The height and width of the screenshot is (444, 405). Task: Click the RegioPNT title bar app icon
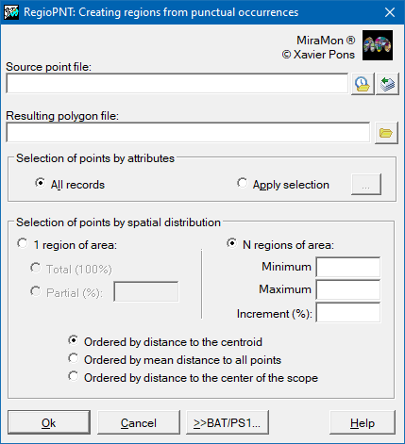coord(11,12)
